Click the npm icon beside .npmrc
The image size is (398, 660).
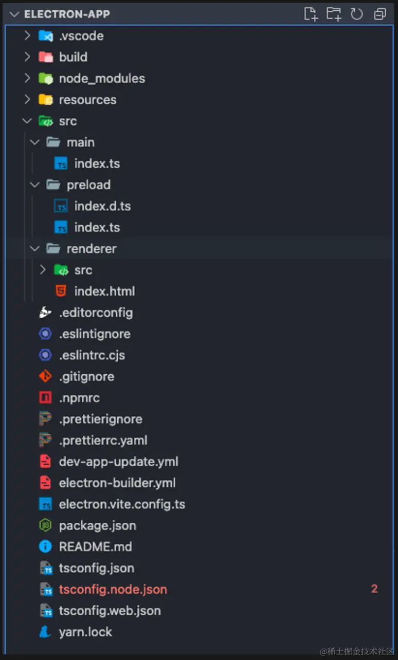click(x=45, y=398)
